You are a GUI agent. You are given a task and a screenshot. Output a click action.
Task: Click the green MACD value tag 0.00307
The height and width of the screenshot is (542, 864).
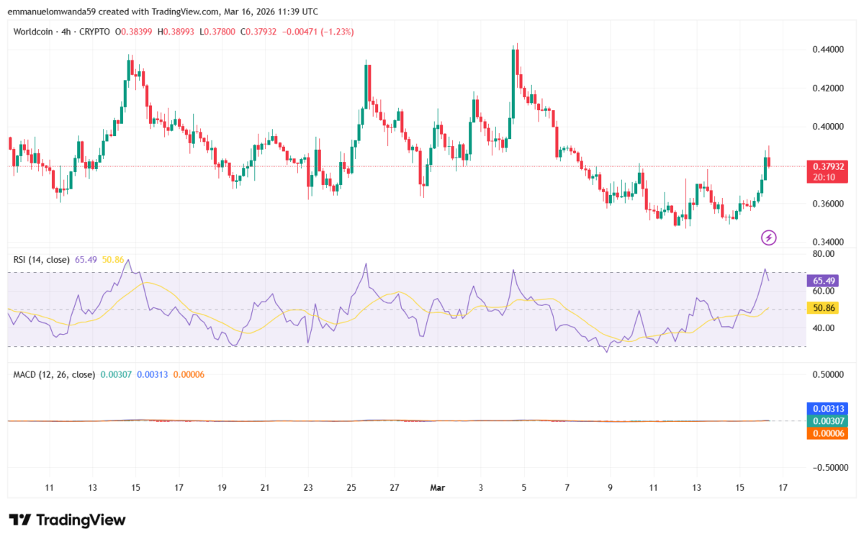[827, 420]
